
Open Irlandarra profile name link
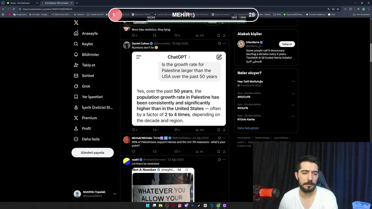point(253,42)
